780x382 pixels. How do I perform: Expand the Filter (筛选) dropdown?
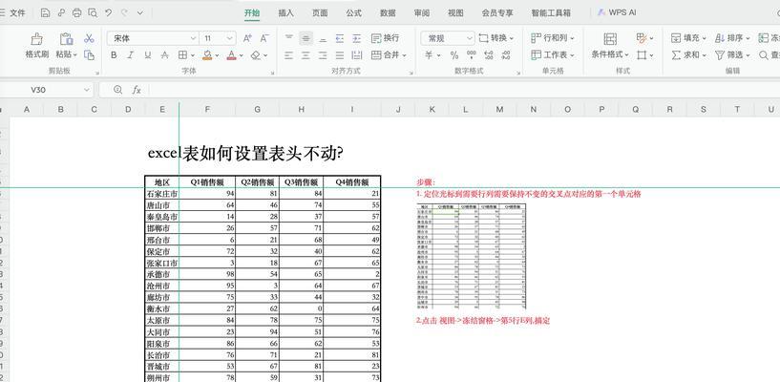(x=748, y=55)
